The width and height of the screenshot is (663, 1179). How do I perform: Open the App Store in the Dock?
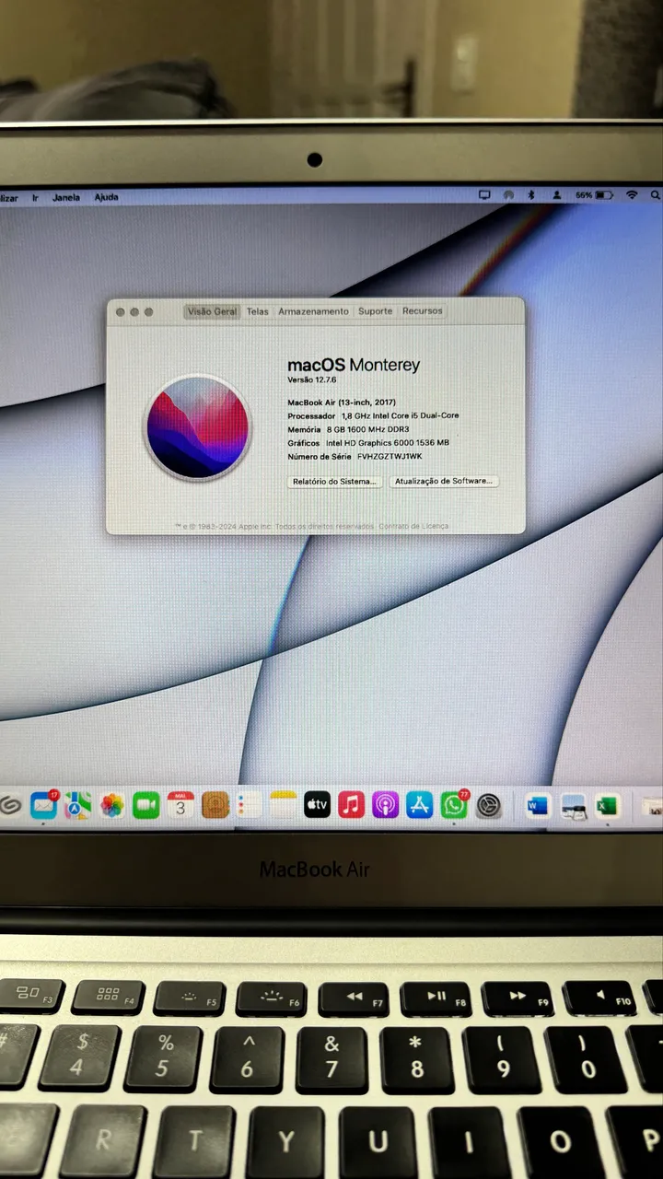[419, 805]
